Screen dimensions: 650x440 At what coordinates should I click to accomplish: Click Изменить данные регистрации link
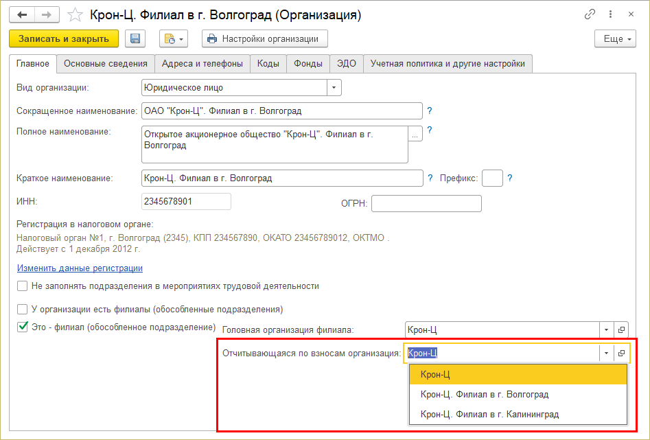tap(80, 268)
